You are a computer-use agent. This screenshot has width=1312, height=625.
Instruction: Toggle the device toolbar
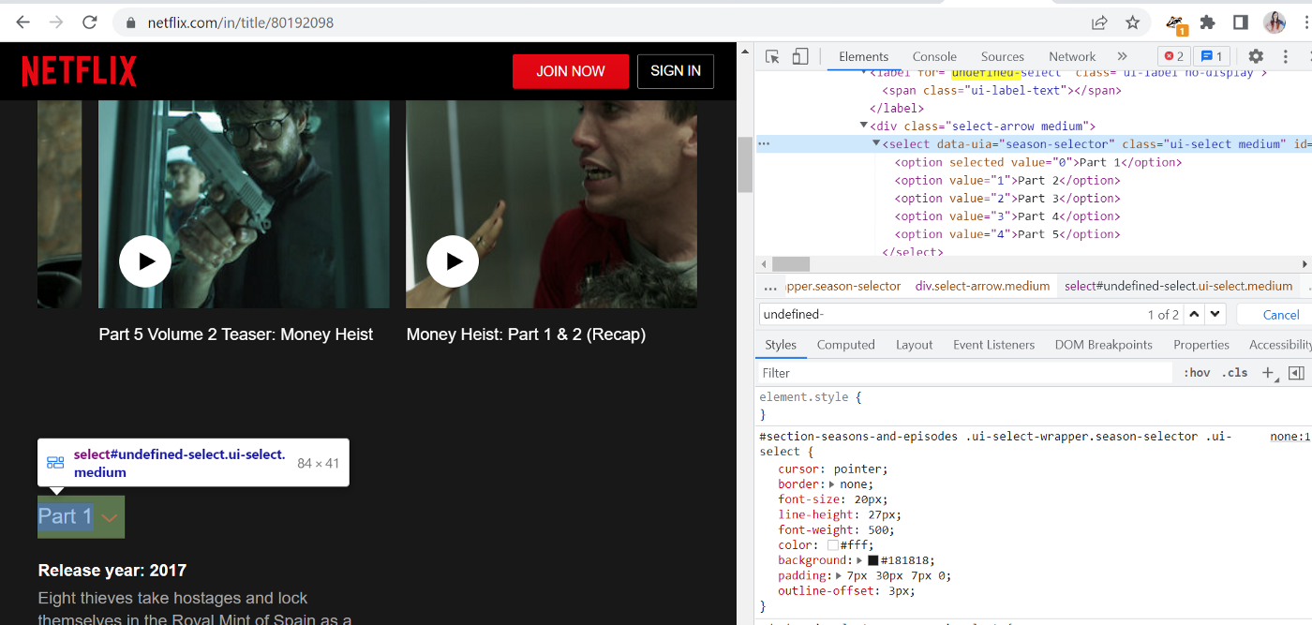[799, 57]
